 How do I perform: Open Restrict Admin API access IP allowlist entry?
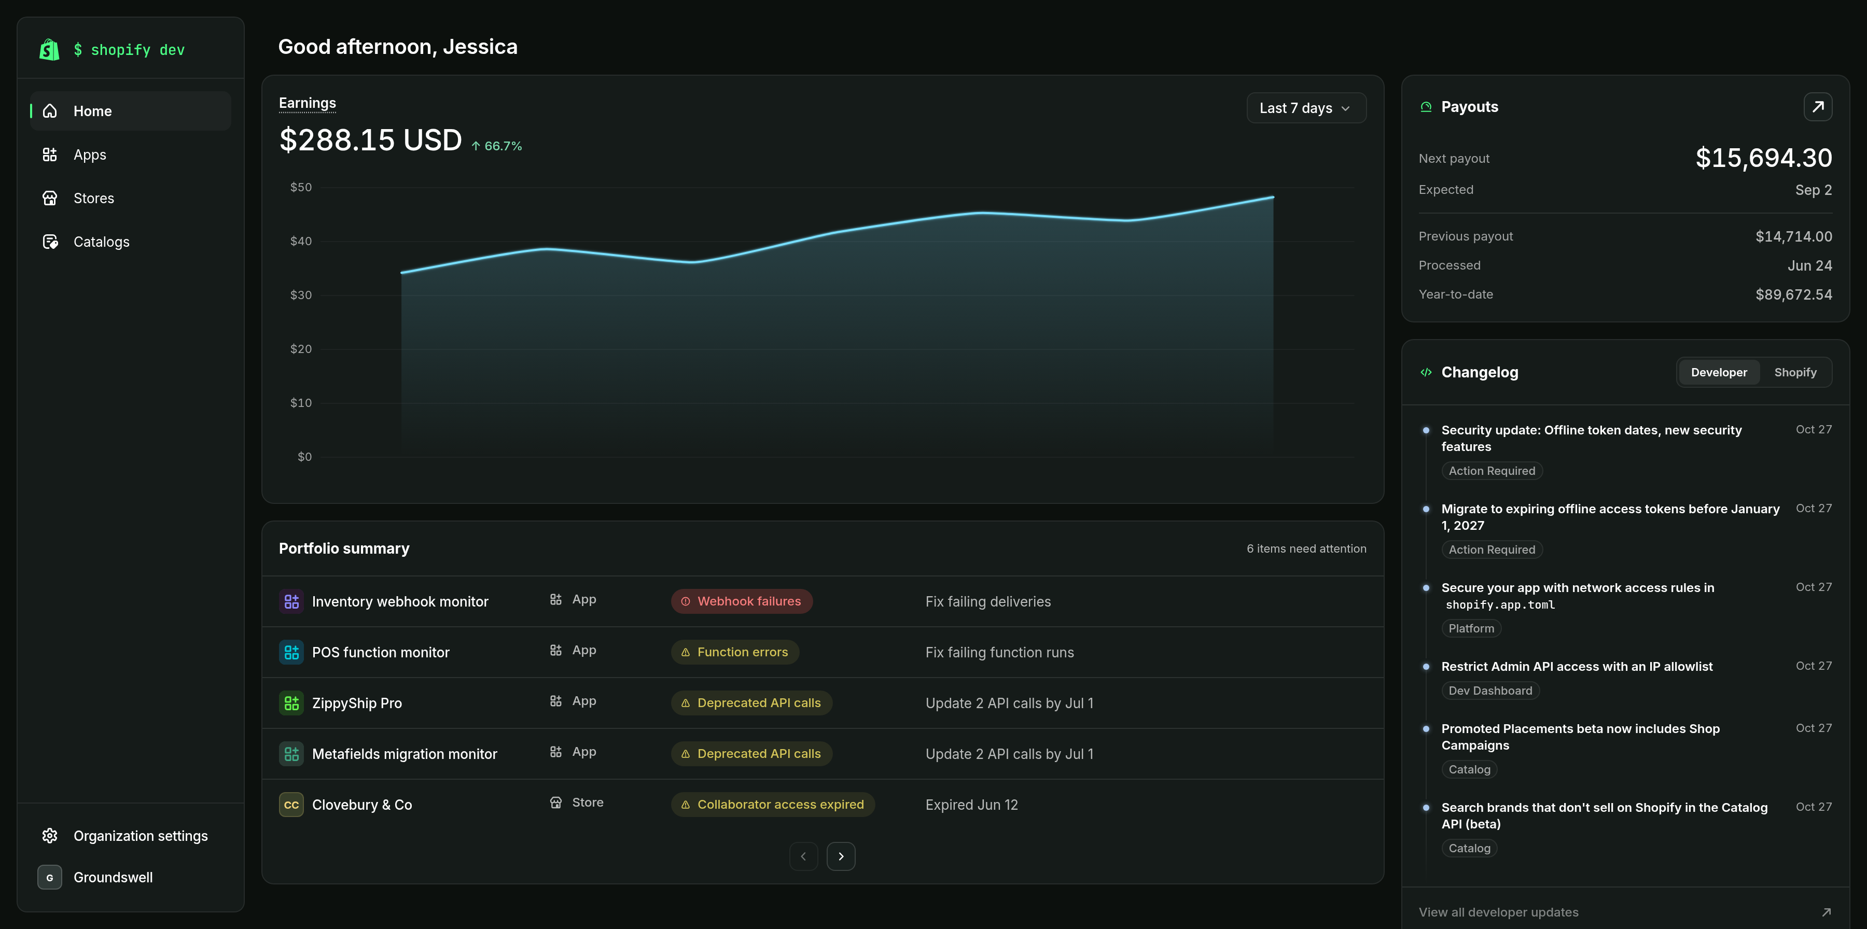pyautogui.click(x=1577, y=667)
